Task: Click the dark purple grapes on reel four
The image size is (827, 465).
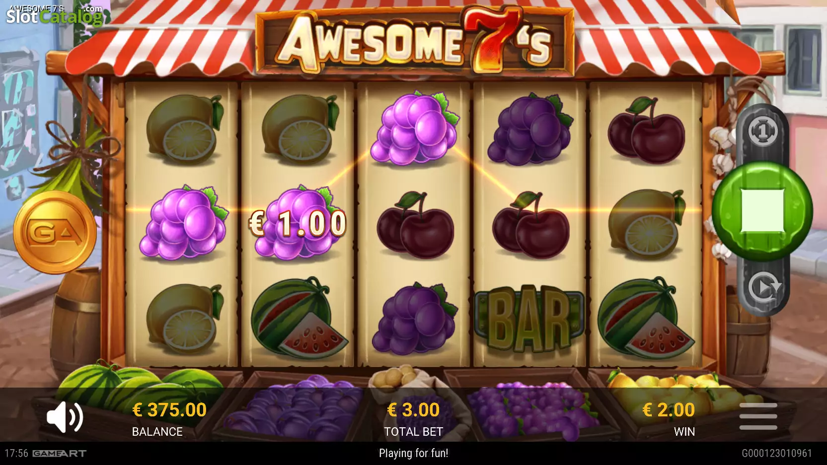Action: coord(529,130)
